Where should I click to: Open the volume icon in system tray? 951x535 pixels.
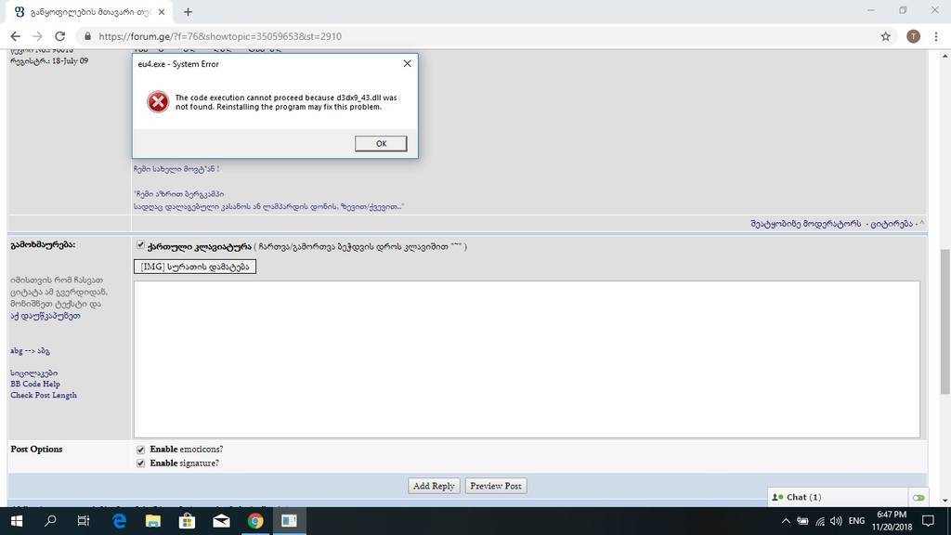click(x=834, y=521)
